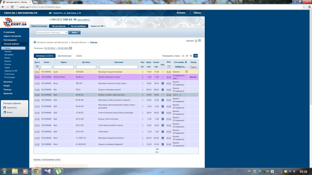The height and width of the screenshot is (175, 312).
Task: Show 10 rows per page
Action: (183, 56)
